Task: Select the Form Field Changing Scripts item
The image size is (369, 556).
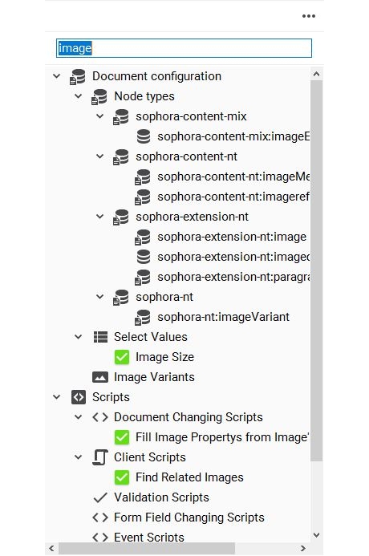Action: point(189,517)
